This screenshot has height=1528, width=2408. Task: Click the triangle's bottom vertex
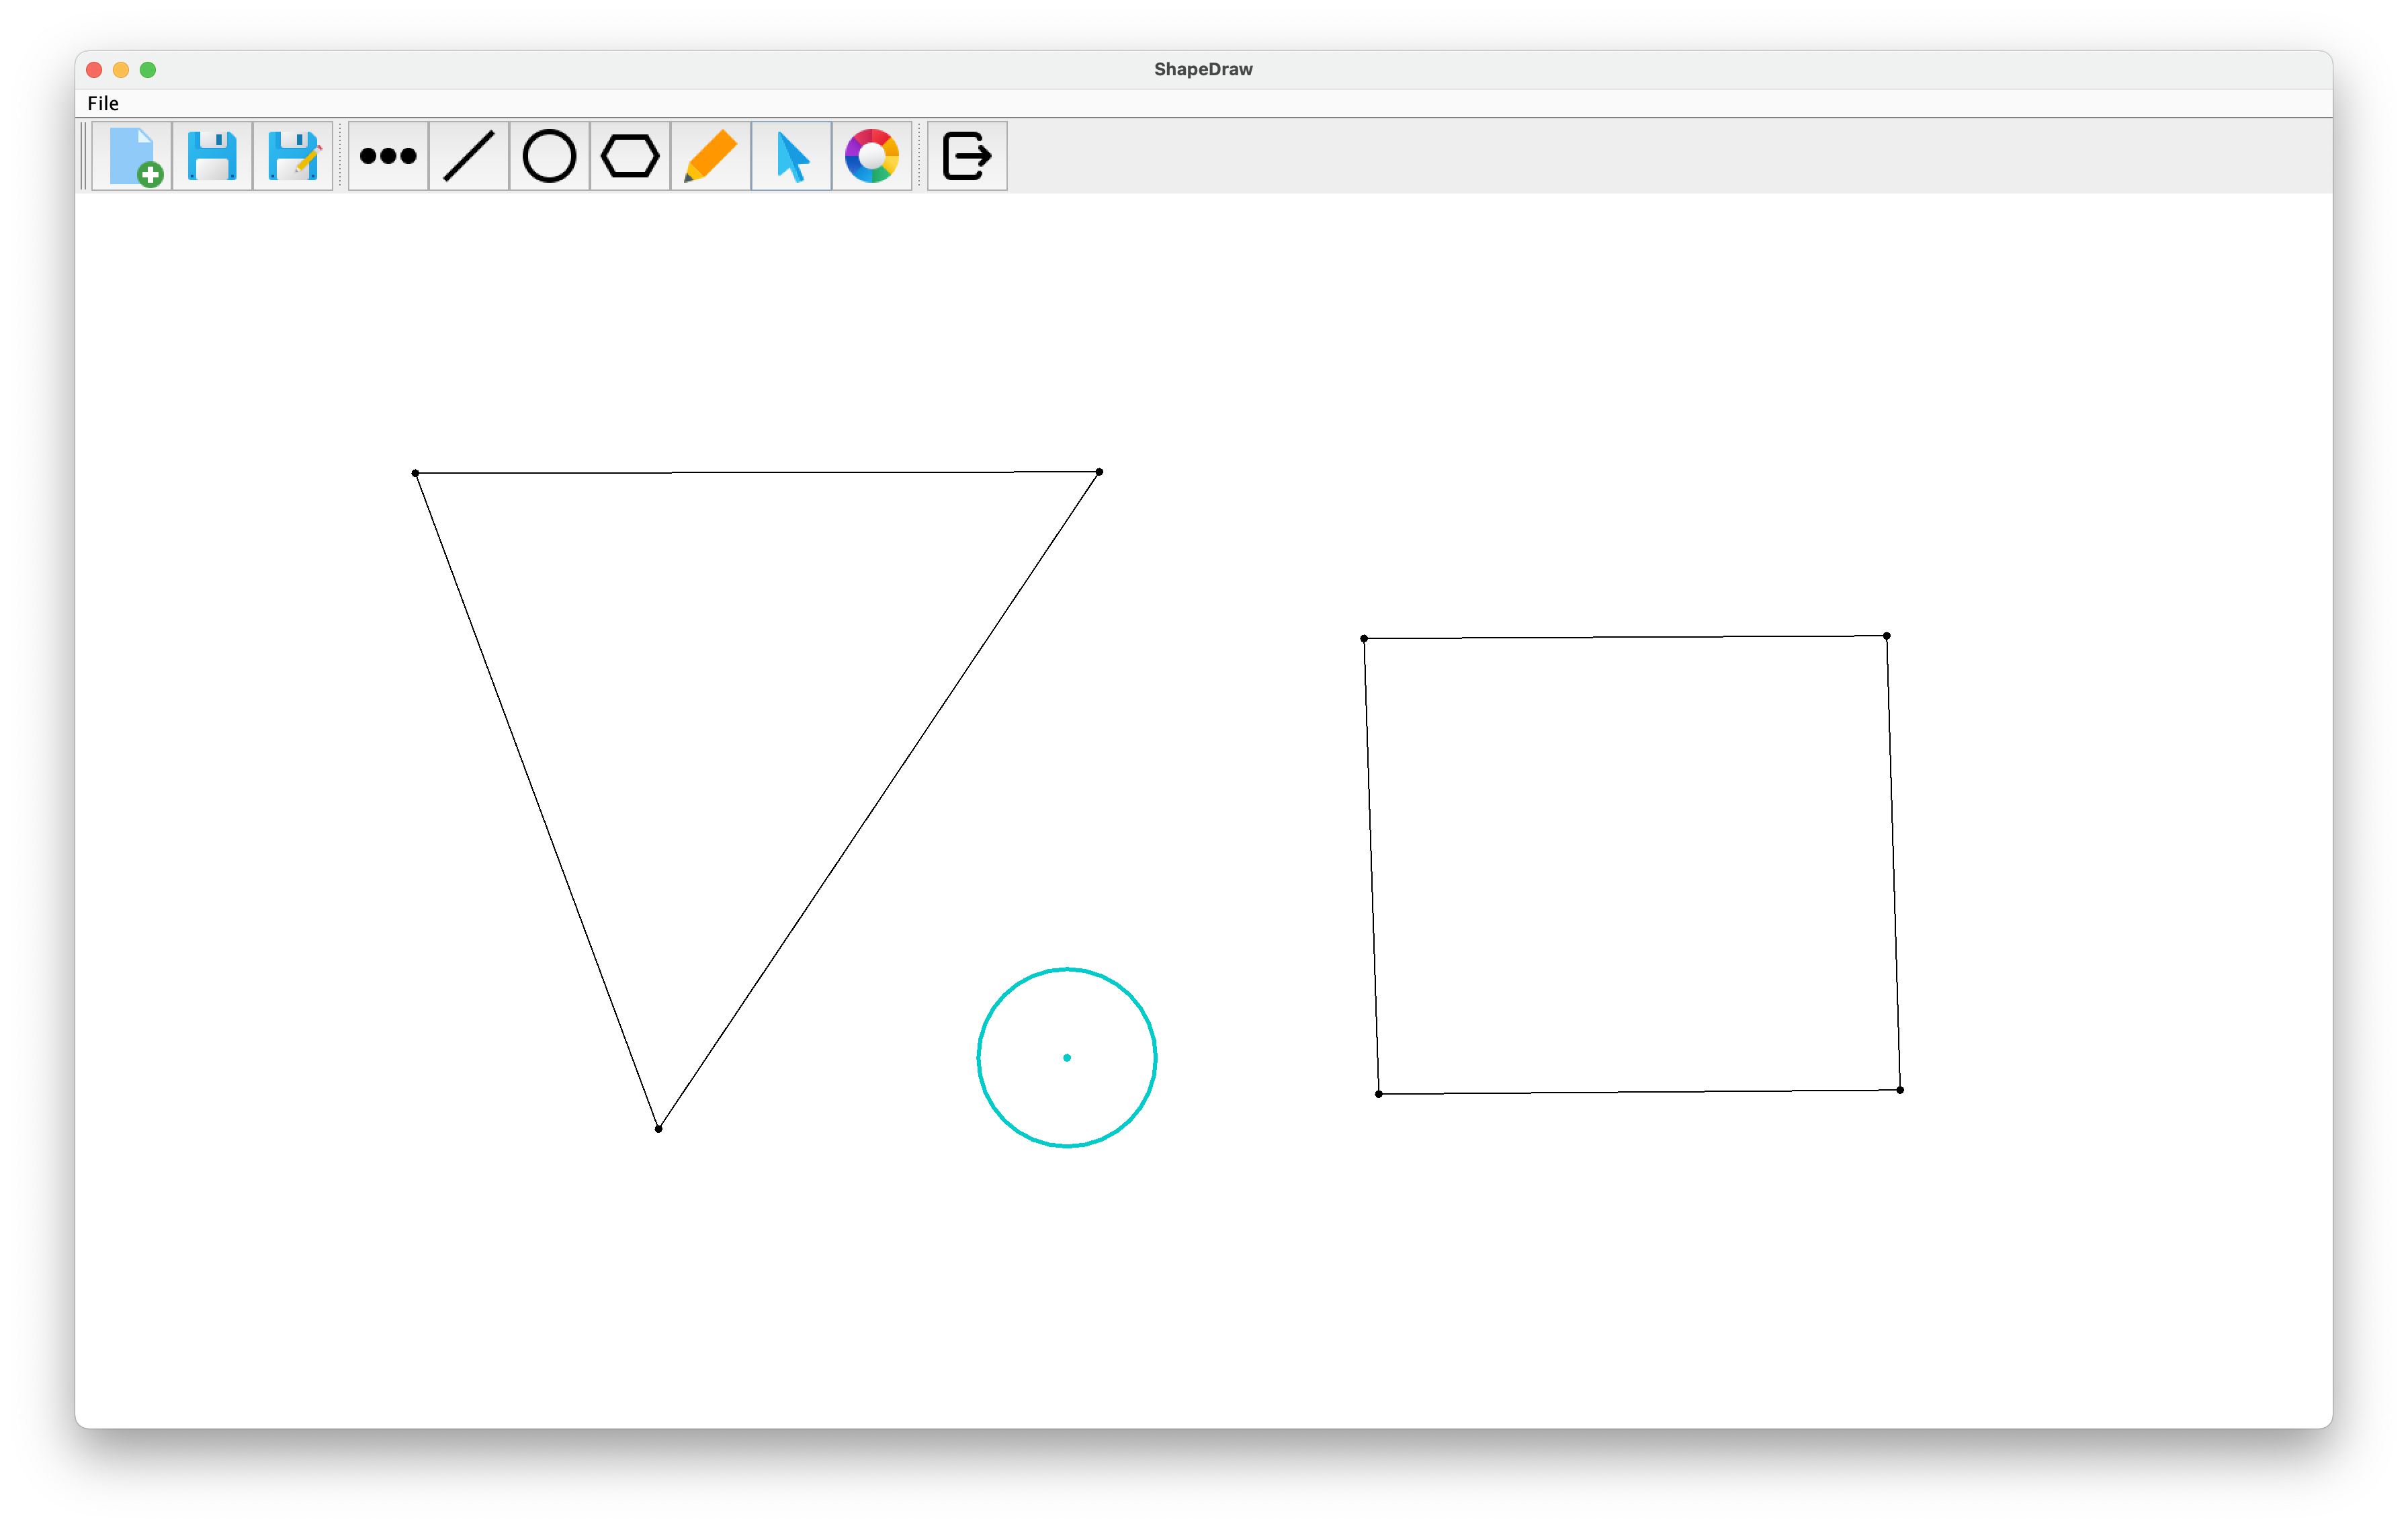pyautogui.click(x=658, y=1129)
